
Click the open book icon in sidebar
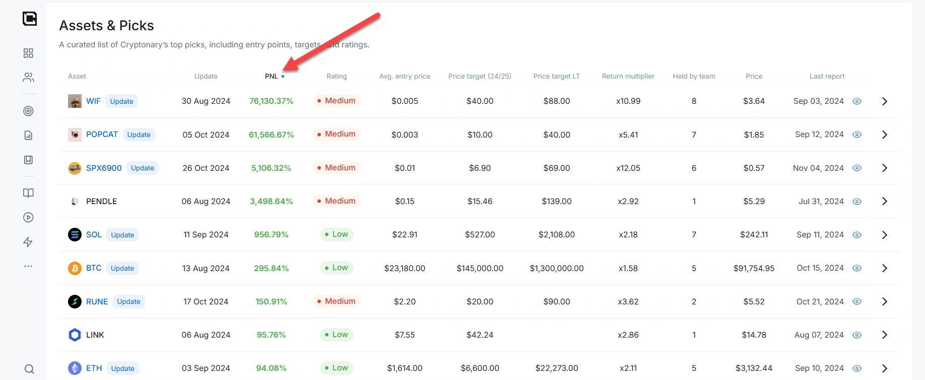tap(28, 193)
